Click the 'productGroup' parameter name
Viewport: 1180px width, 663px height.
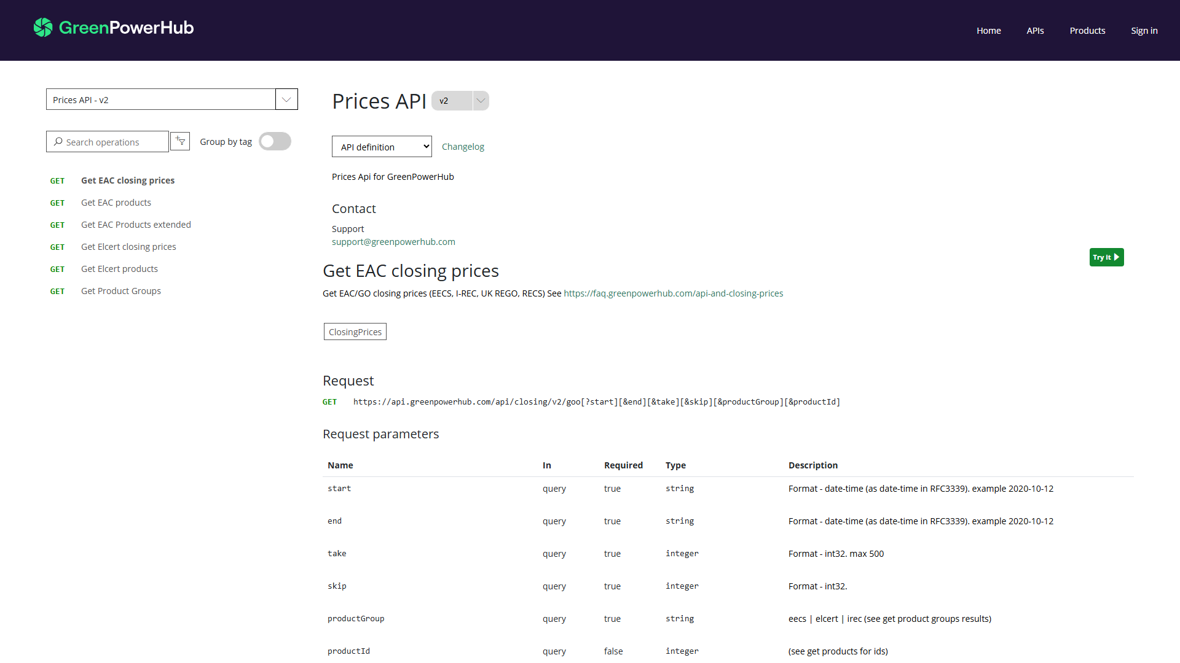coord(356,619)
